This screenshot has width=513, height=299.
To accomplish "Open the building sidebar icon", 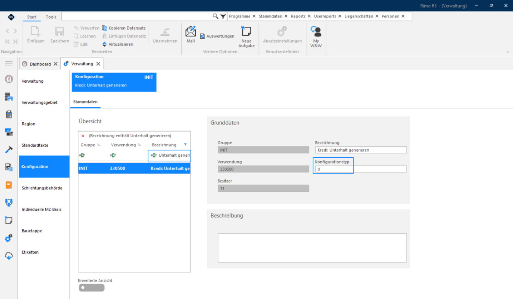I will click(9, 97).
